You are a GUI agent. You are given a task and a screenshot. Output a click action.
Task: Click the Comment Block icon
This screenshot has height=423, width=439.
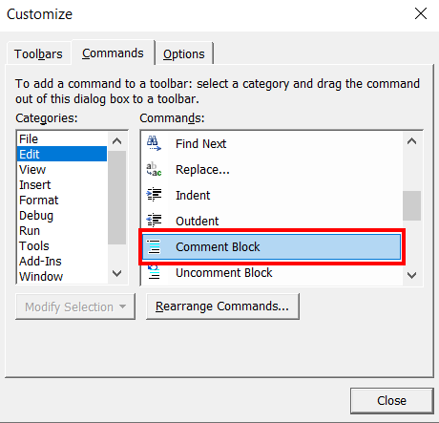click(x=154, y=246)
